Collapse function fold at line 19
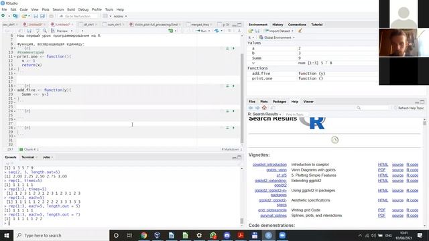Viewport: 429px width, 241px height. pyautogui.click(x=15, y=90)
